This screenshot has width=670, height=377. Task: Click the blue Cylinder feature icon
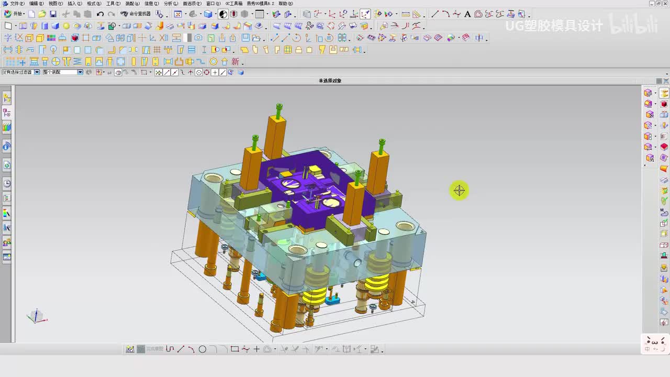(44, 26)
